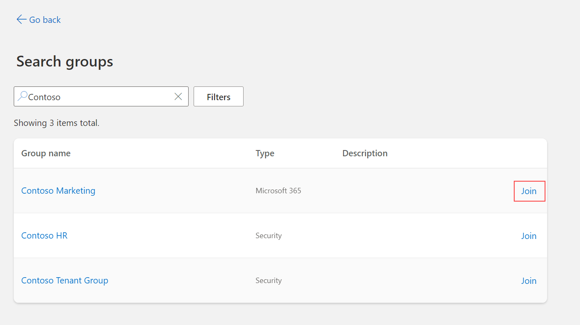The width and height of the screenshot is (580, 325).
Task: Open the Filters options
Action: [x=218, y=96]
